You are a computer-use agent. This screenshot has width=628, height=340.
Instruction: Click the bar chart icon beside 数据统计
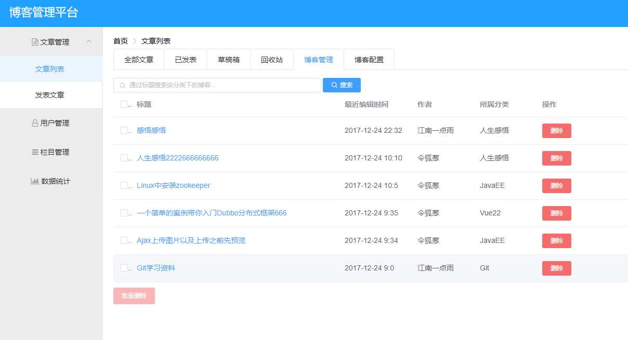coord(35,181)
